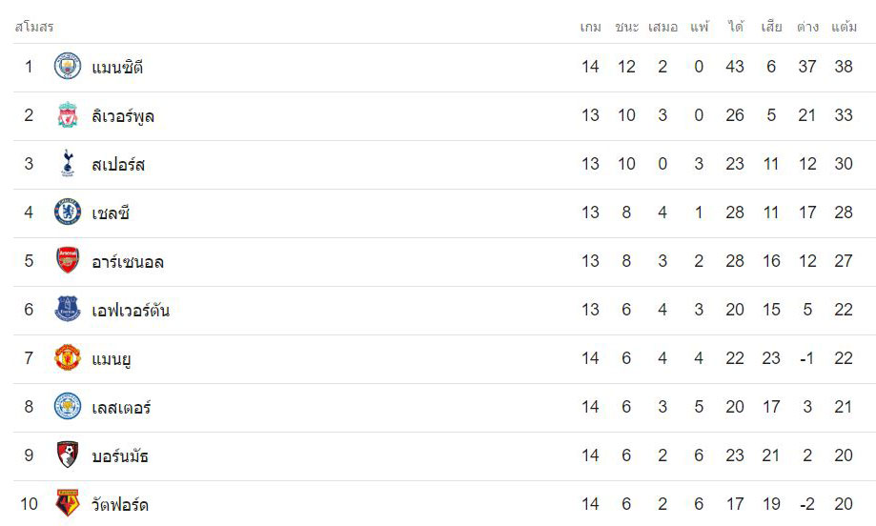The image size is (876, 526).
Task: Select the วัตฟอร์ด team name
Action: point(119,504)
